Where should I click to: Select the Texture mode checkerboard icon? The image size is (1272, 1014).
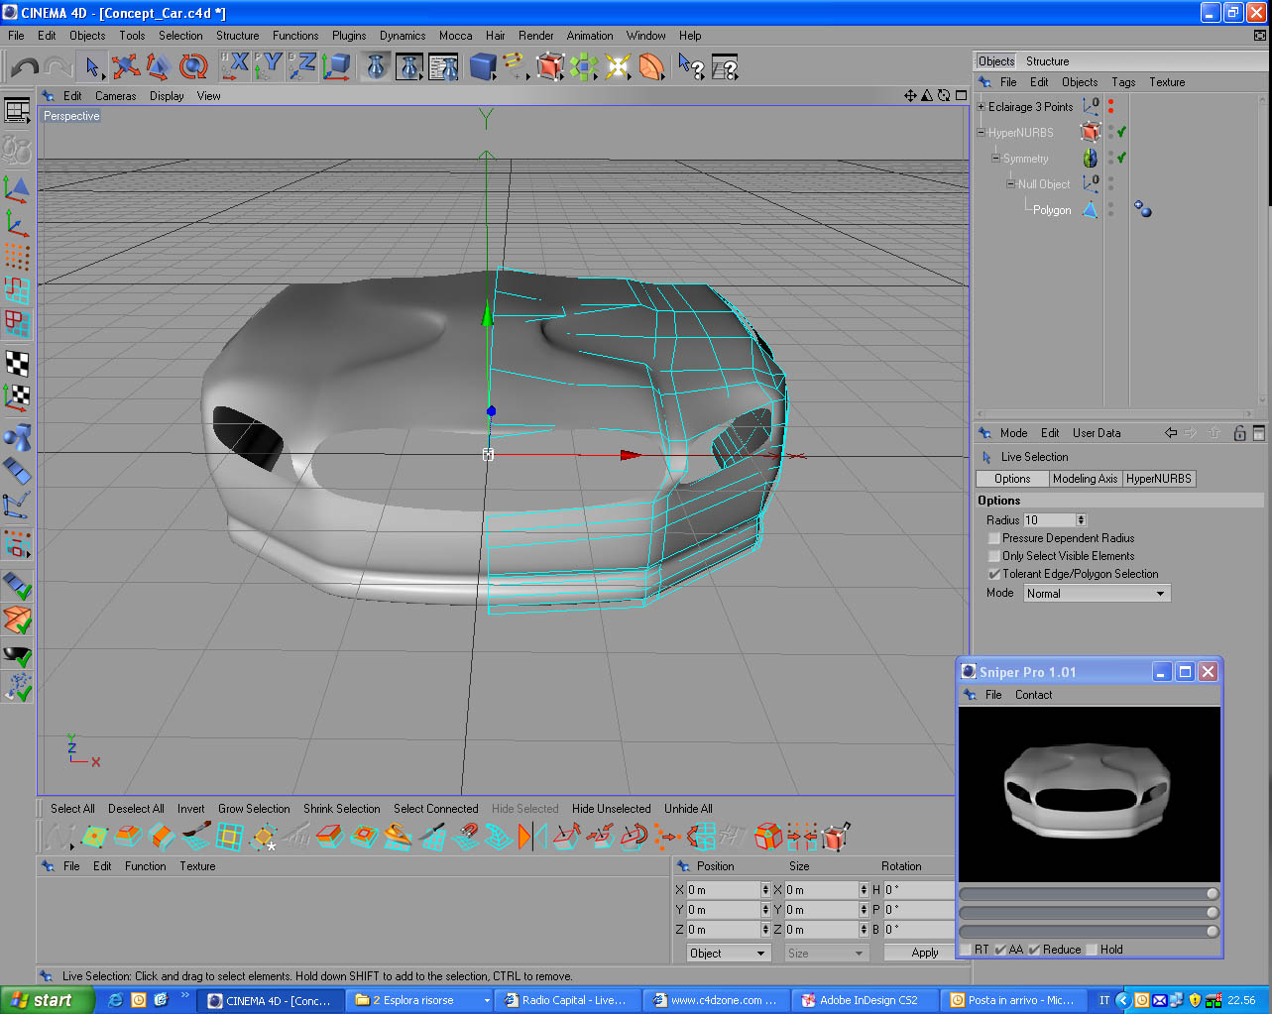click(17, 363)
